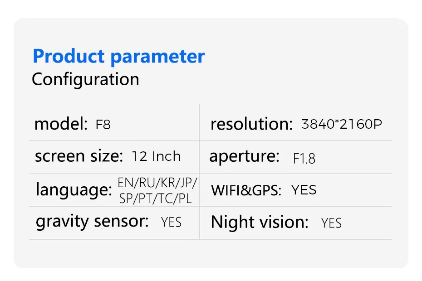Click the 12 Inch value

156,156
